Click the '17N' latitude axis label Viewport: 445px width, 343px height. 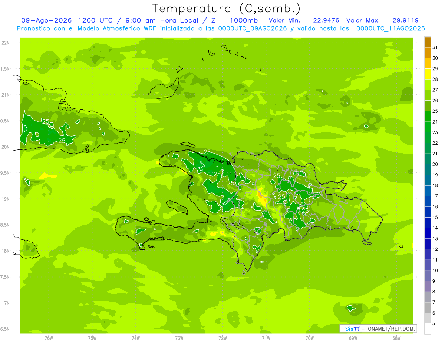coord(6,303)
